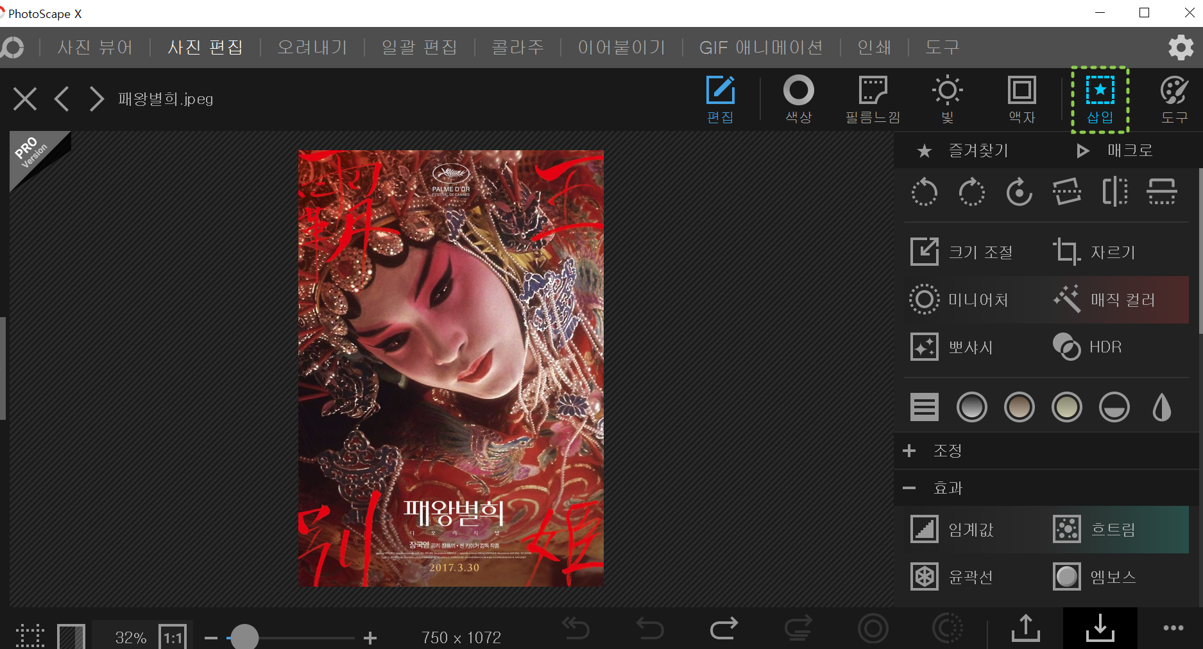
Task: Open settings gear icon
Action: click(1181, 48)
